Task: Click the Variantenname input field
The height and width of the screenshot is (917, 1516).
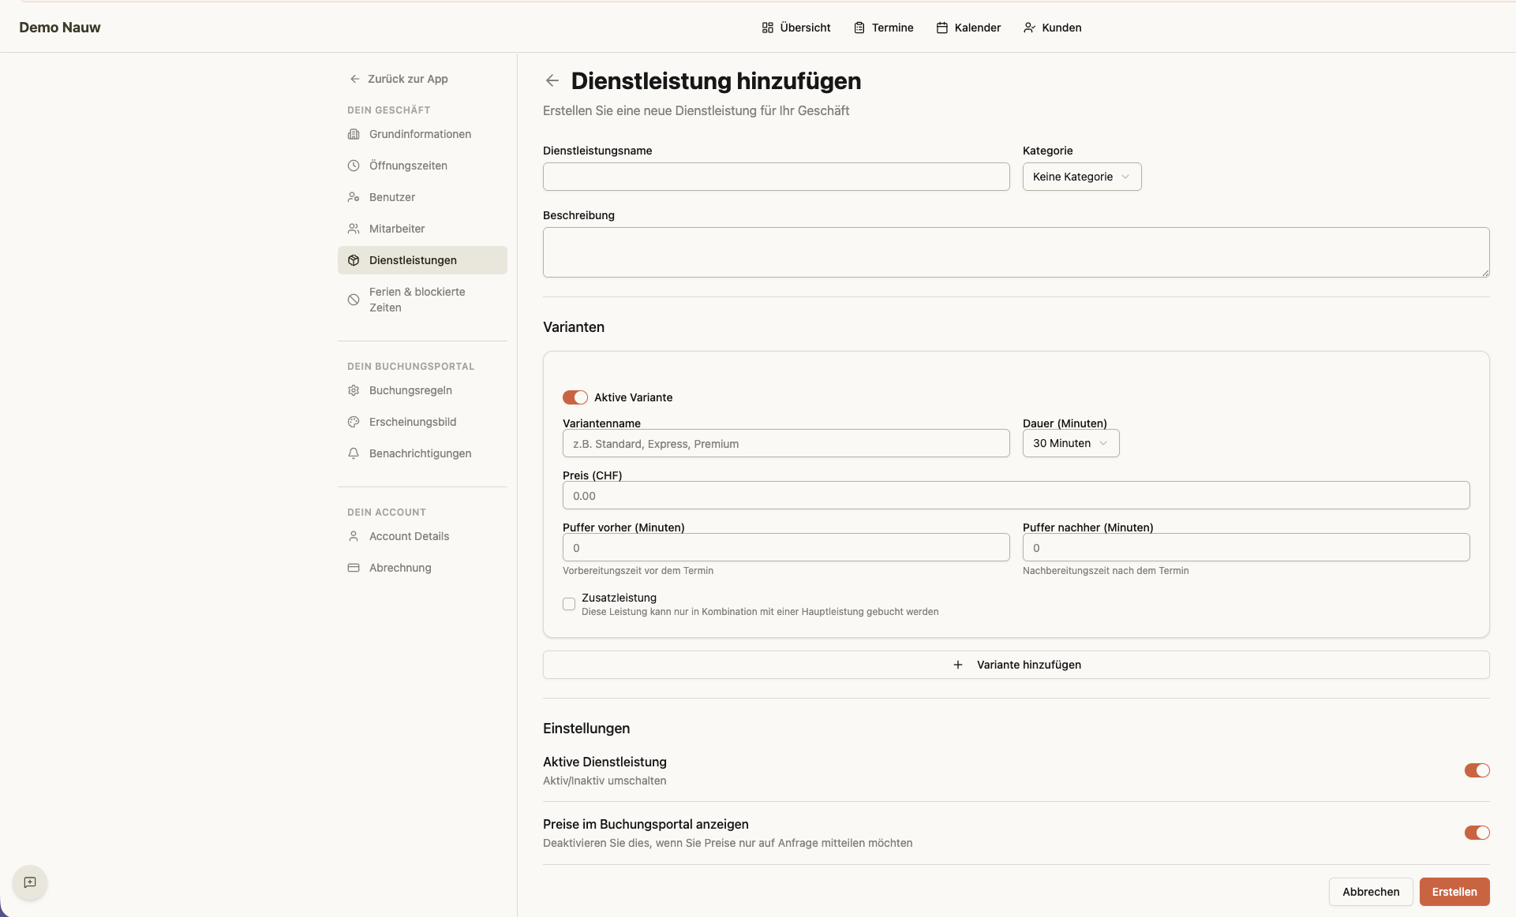Action: coord(786,443)
